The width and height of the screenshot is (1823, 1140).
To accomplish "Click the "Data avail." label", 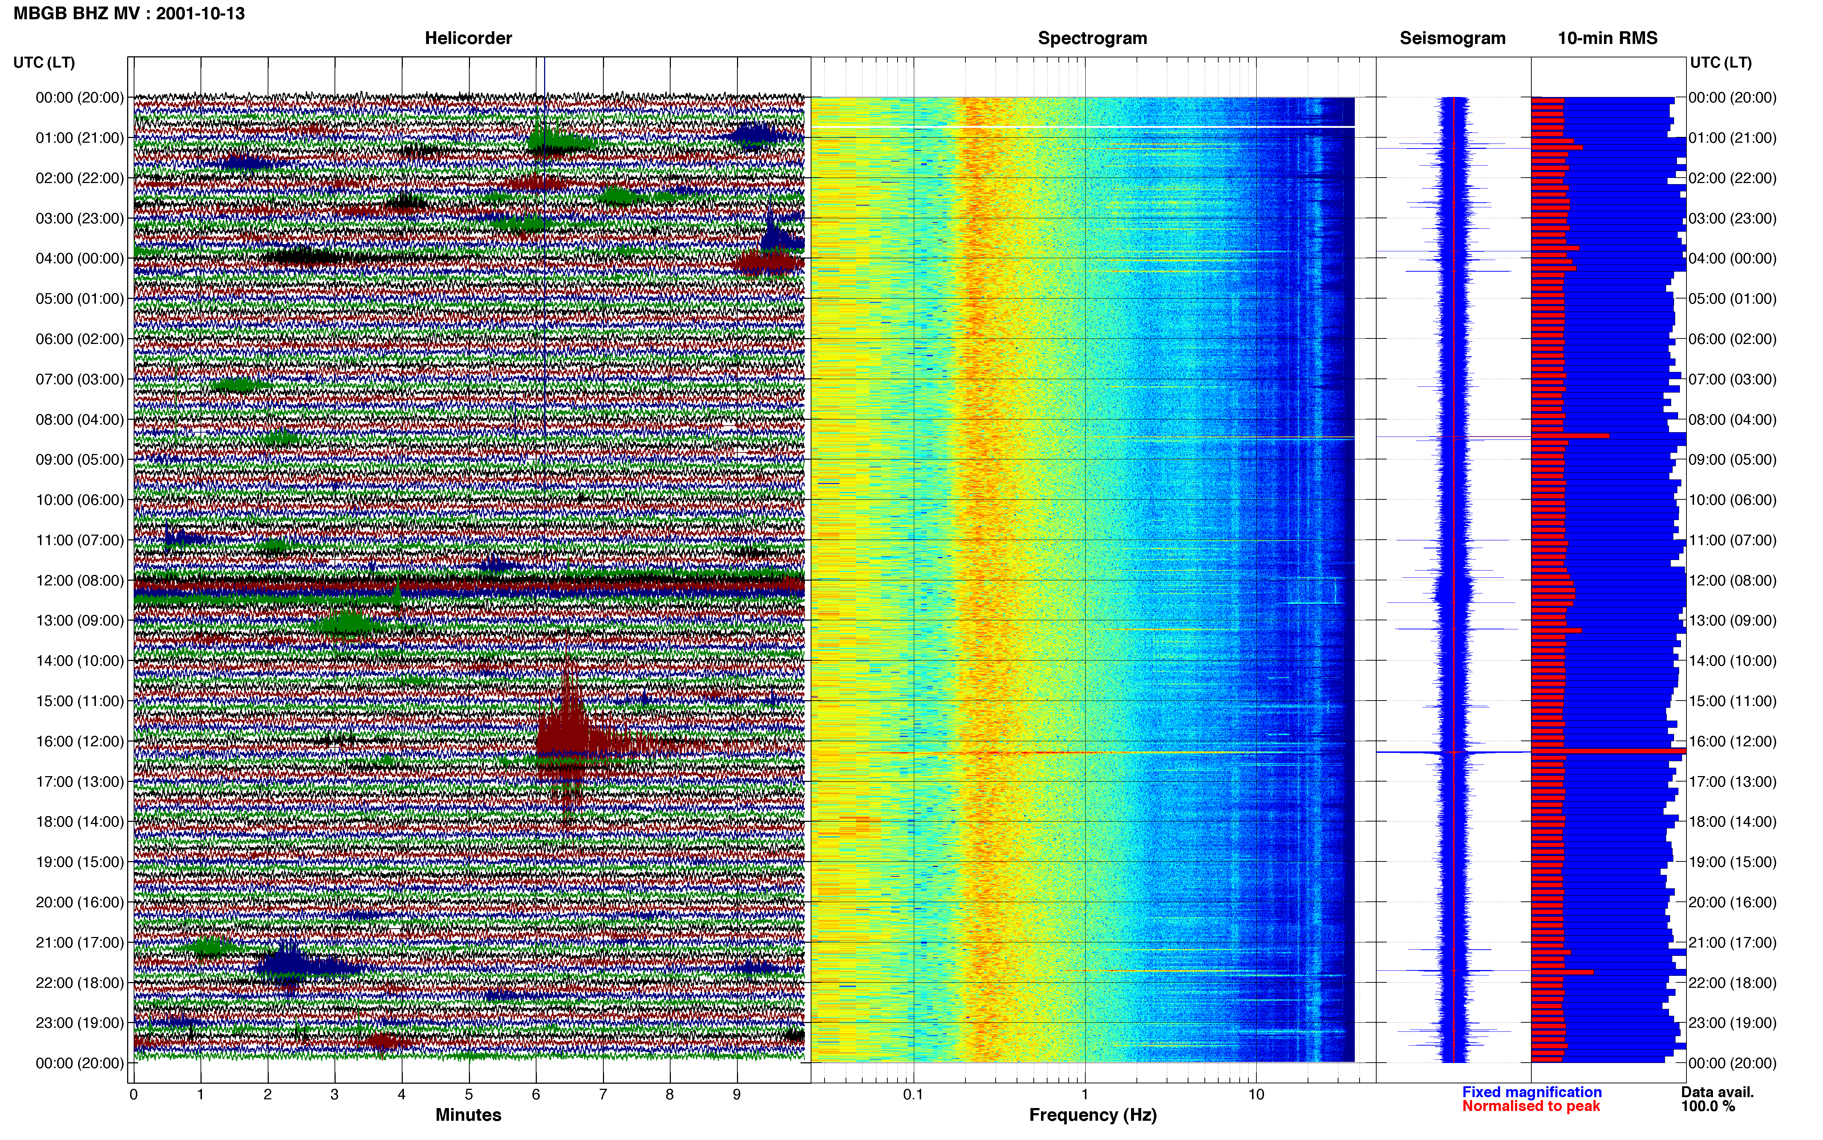I will click(x=1717, y=1092).
